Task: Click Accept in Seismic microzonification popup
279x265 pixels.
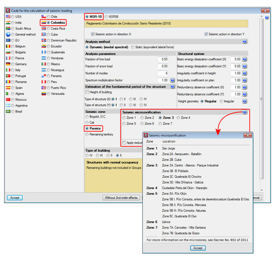Action: pos(198,248)
